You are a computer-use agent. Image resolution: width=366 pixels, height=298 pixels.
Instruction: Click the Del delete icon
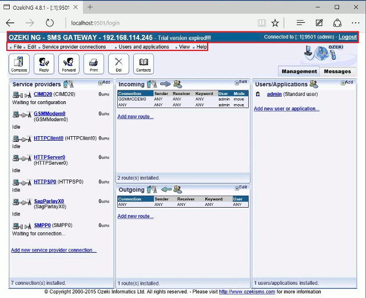tap(118, 63)
